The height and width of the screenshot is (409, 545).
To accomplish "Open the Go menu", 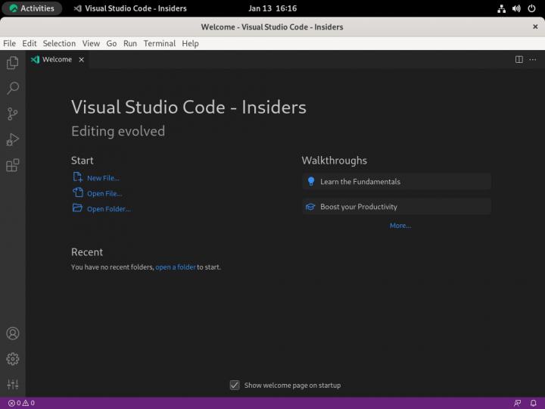I will pos(111,43).
